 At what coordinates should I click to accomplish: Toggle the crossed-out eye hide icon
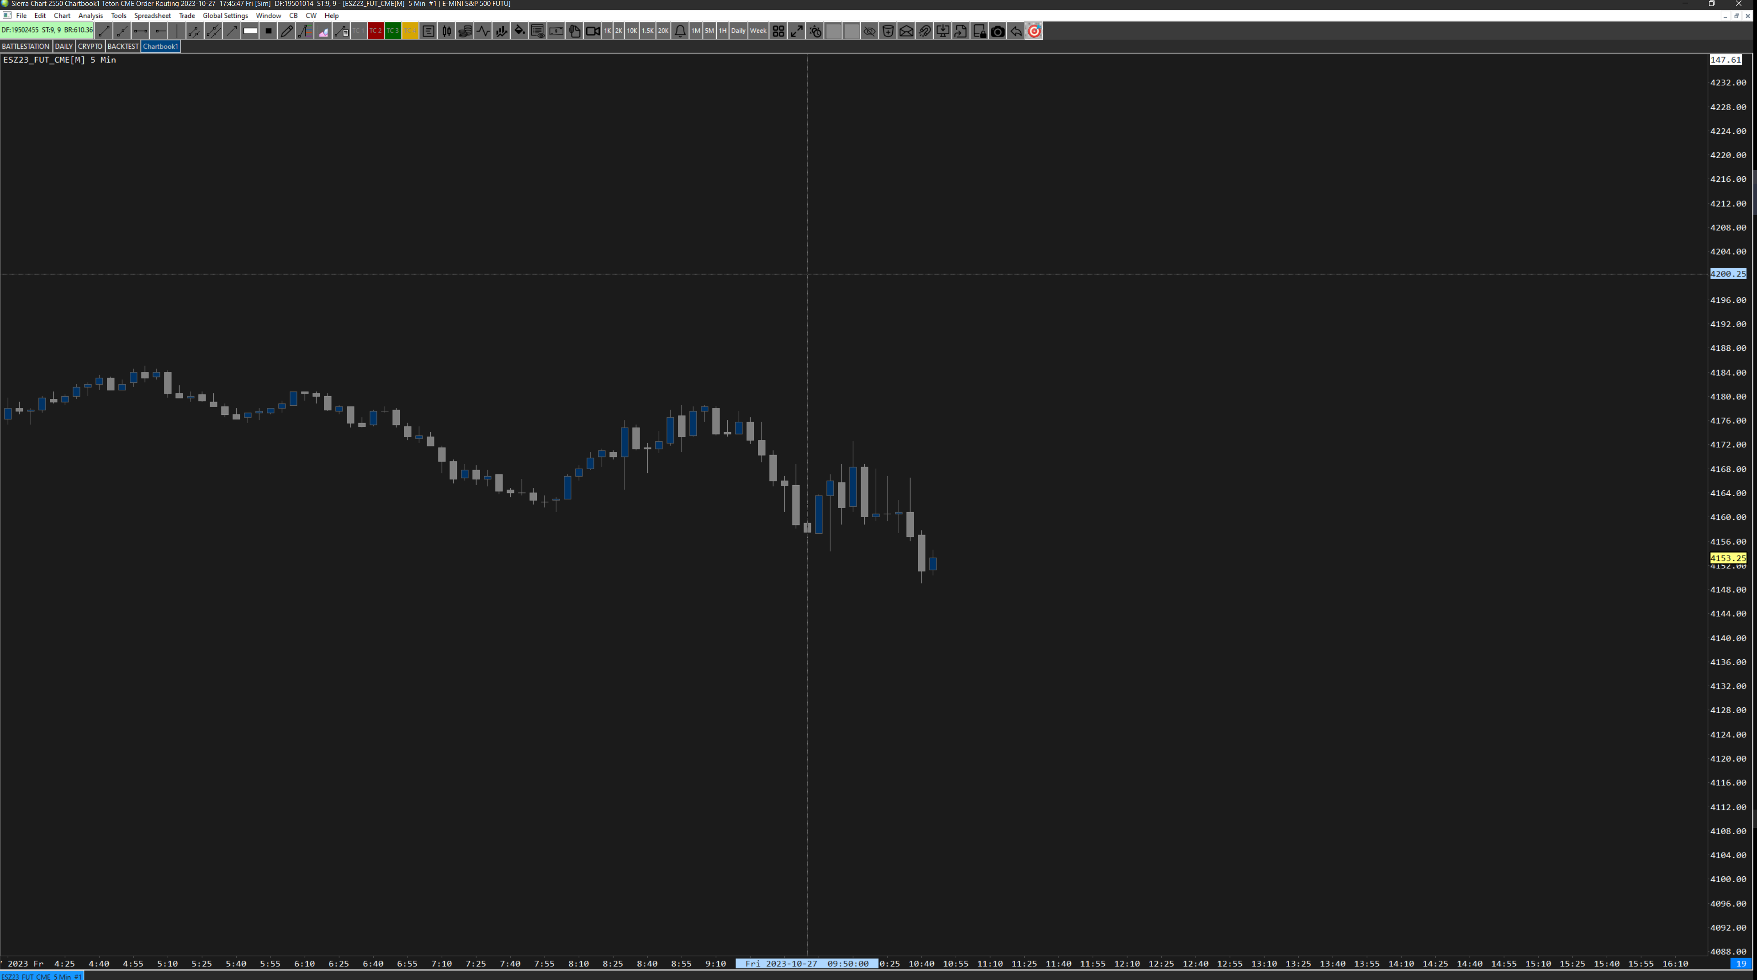[x=869, y=31]
